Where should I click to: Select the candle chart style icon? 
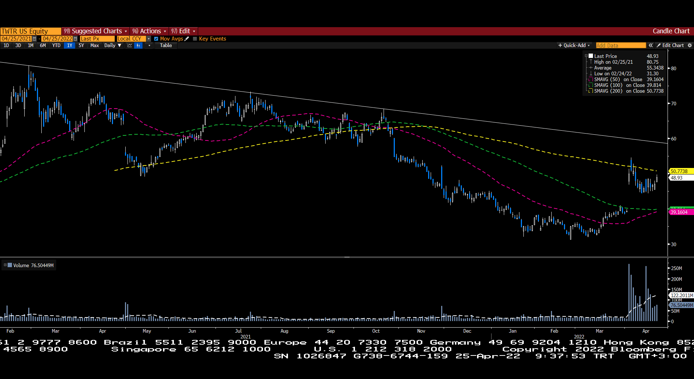tap(138, 45)
